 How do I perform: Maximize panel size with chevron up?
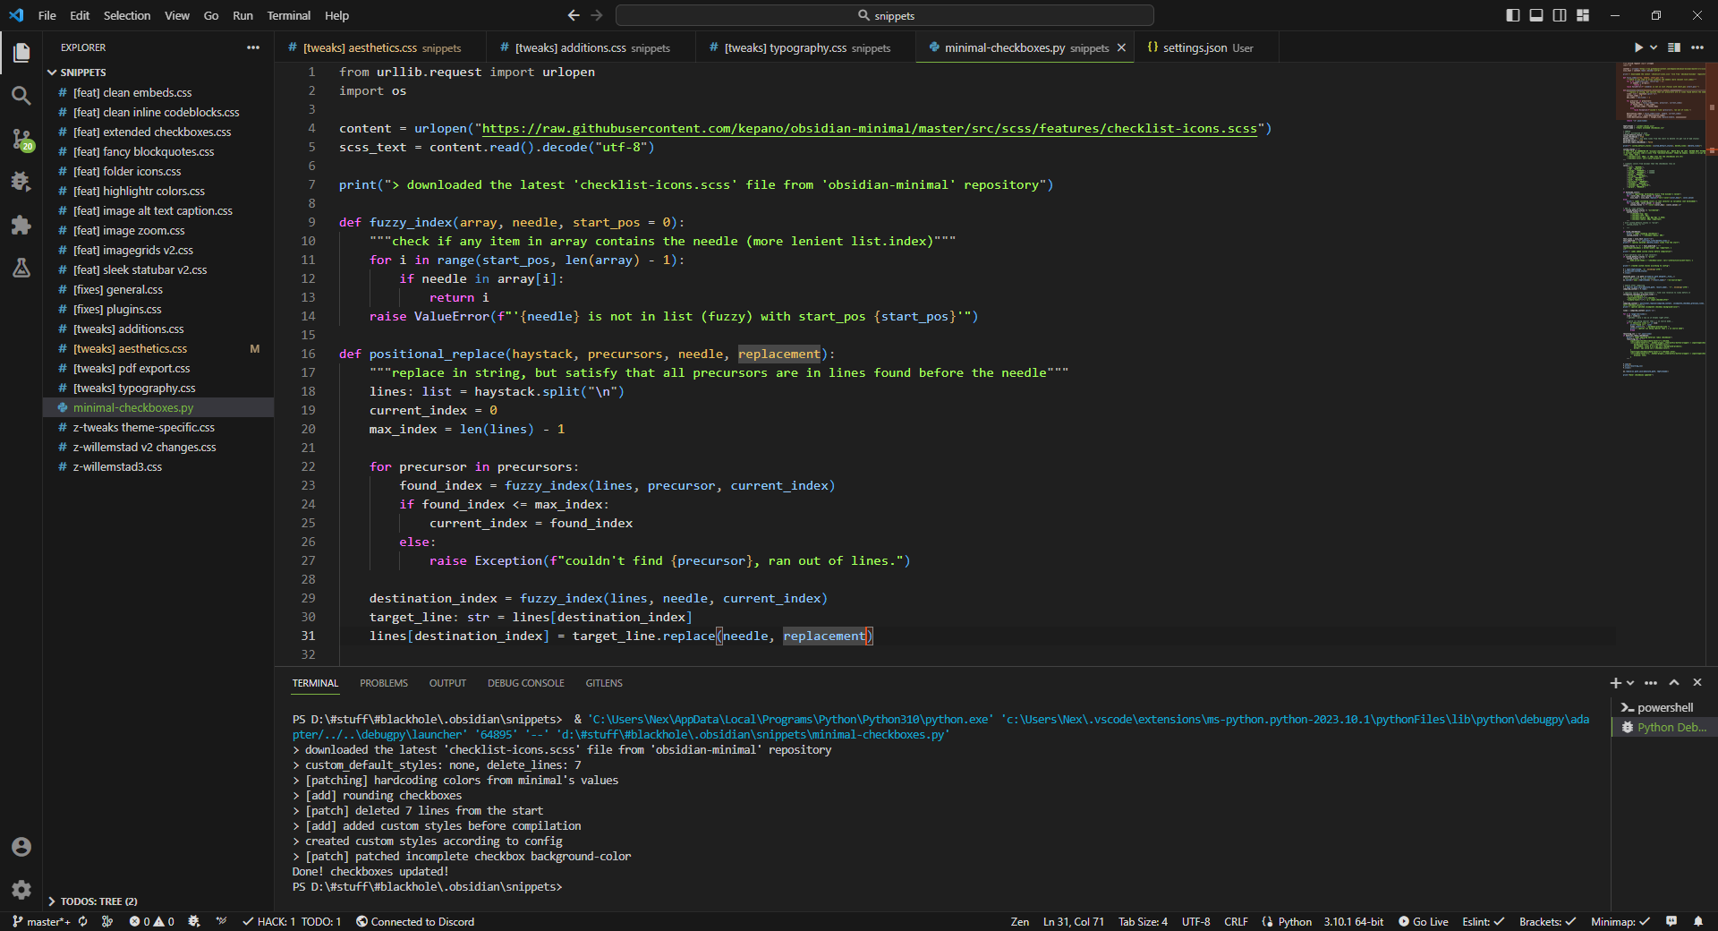[1674, 683]
